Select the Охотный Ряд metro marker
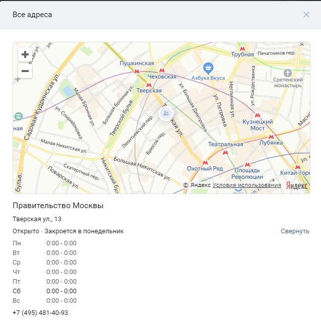Image resolution: width=321 pixels, height=328 pixels. [x=205, y=162]
